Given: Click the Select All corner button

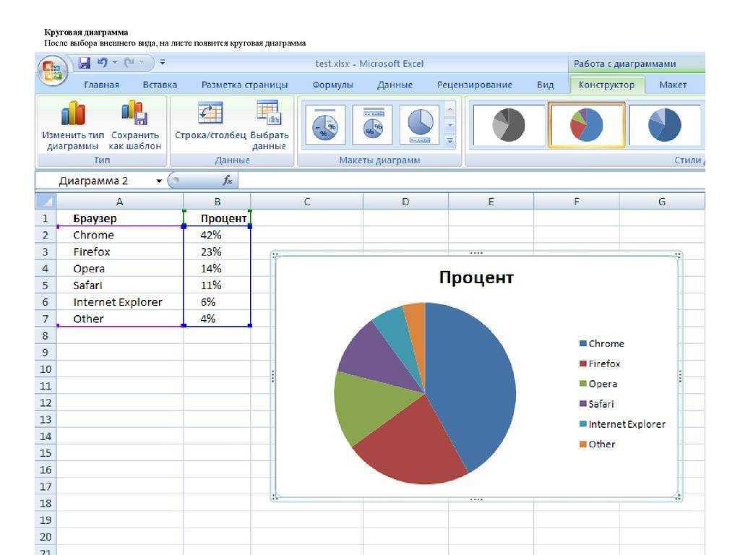Looking at the screenshot, I should coord(46,202).
